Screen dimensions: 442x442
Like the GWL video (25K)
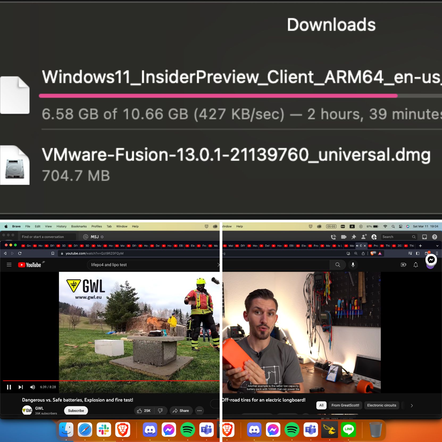144,411
